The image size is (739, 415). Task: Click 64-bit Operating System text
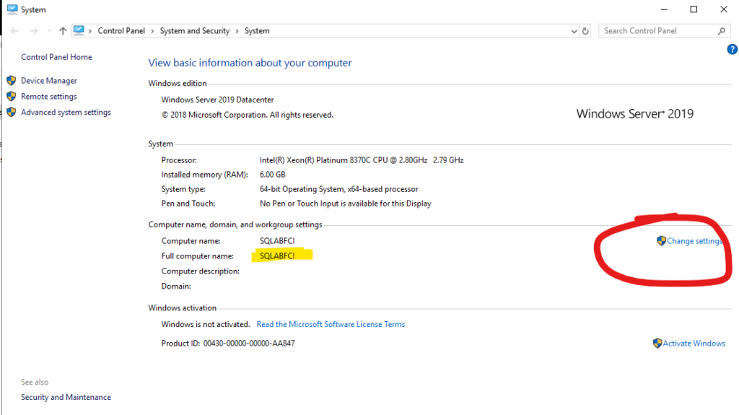click(339, 189)
